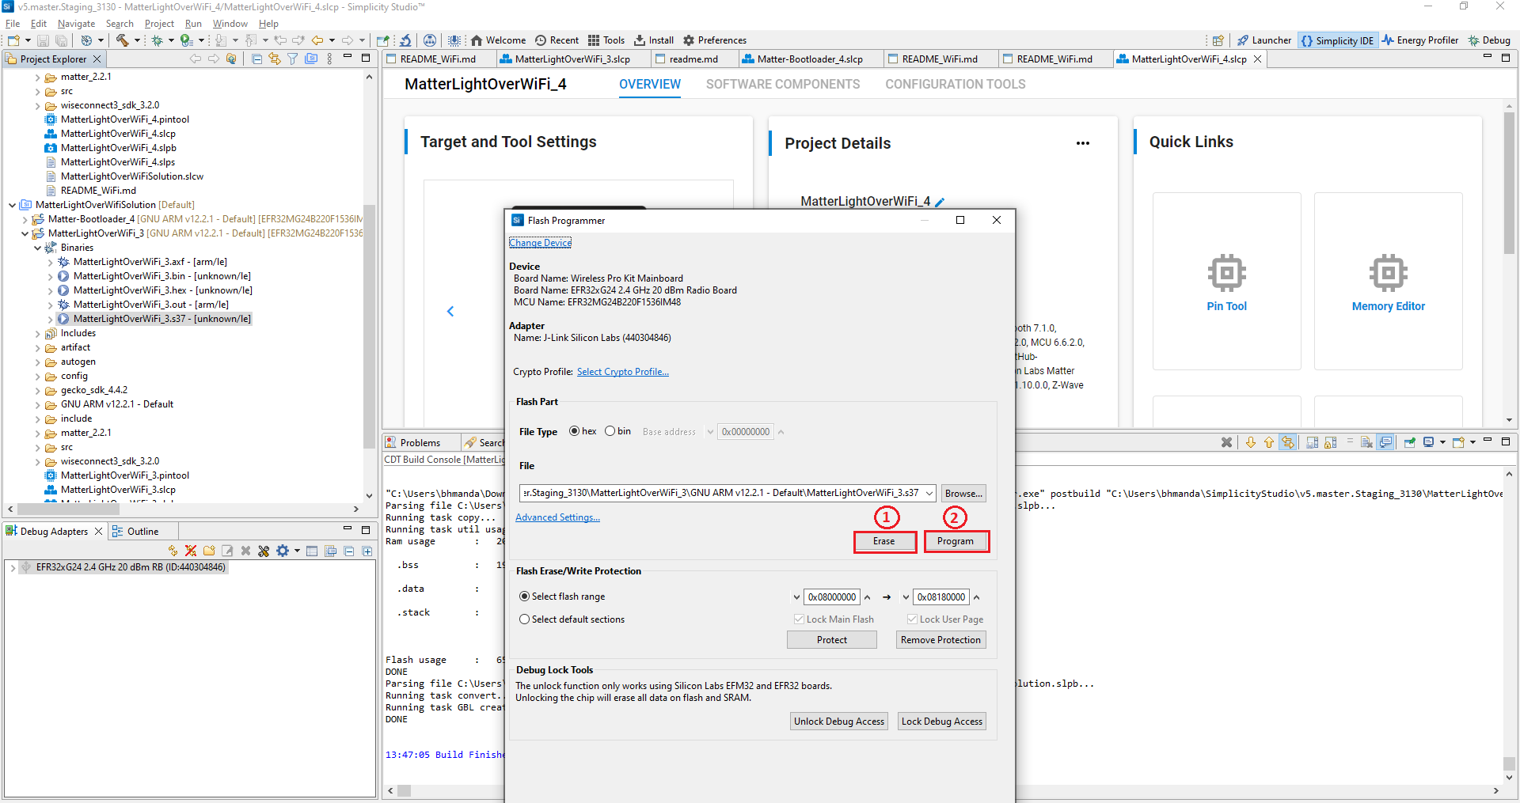Screen dimensions: 1520x803
Task: Toggle Link with Editor in Project Explorer
Action: 275,59
